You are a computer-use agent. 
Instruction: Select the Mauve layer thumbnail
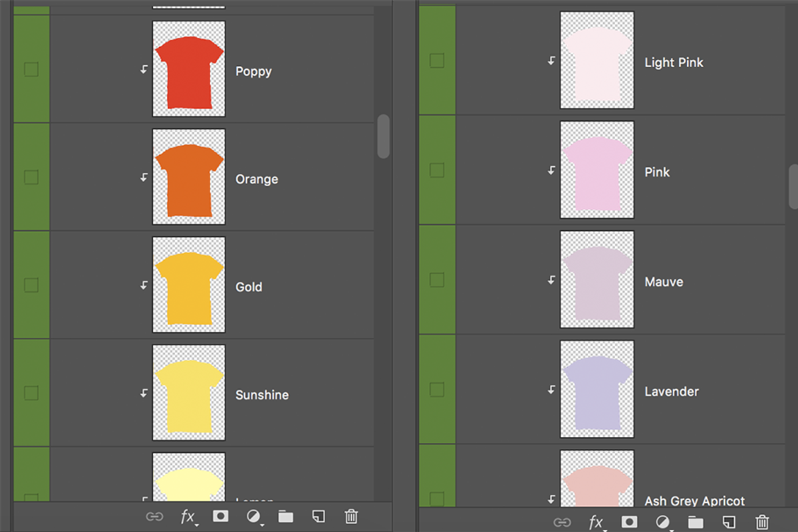[x=597, y=279]
